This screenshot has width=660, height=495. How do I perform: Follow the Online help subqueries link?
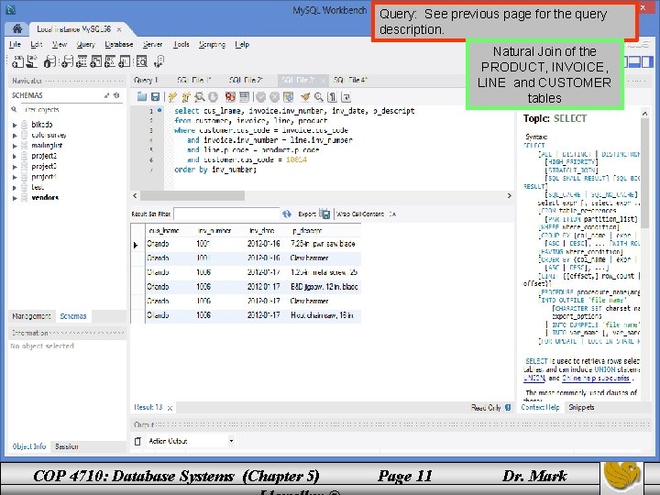tap(596, 379)
